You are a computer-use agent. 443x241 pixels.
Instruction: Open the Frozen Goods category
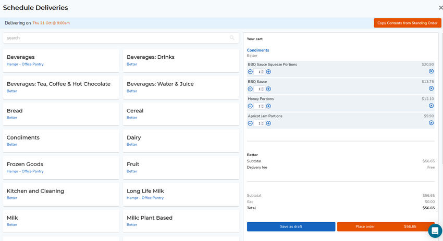click(x=61, y=167)
